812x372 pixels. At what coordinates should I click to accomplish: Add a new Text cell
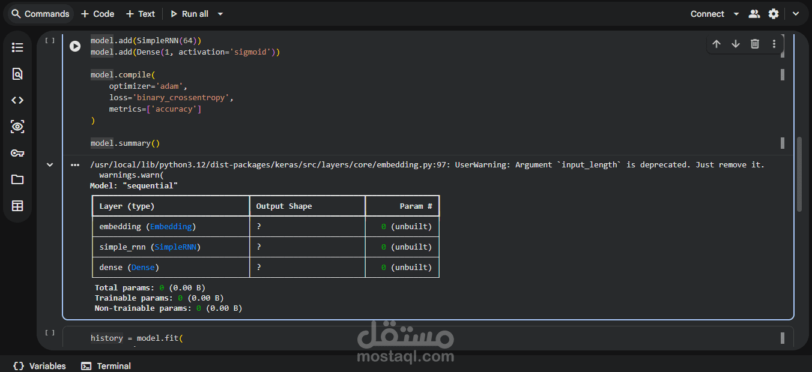141,14
